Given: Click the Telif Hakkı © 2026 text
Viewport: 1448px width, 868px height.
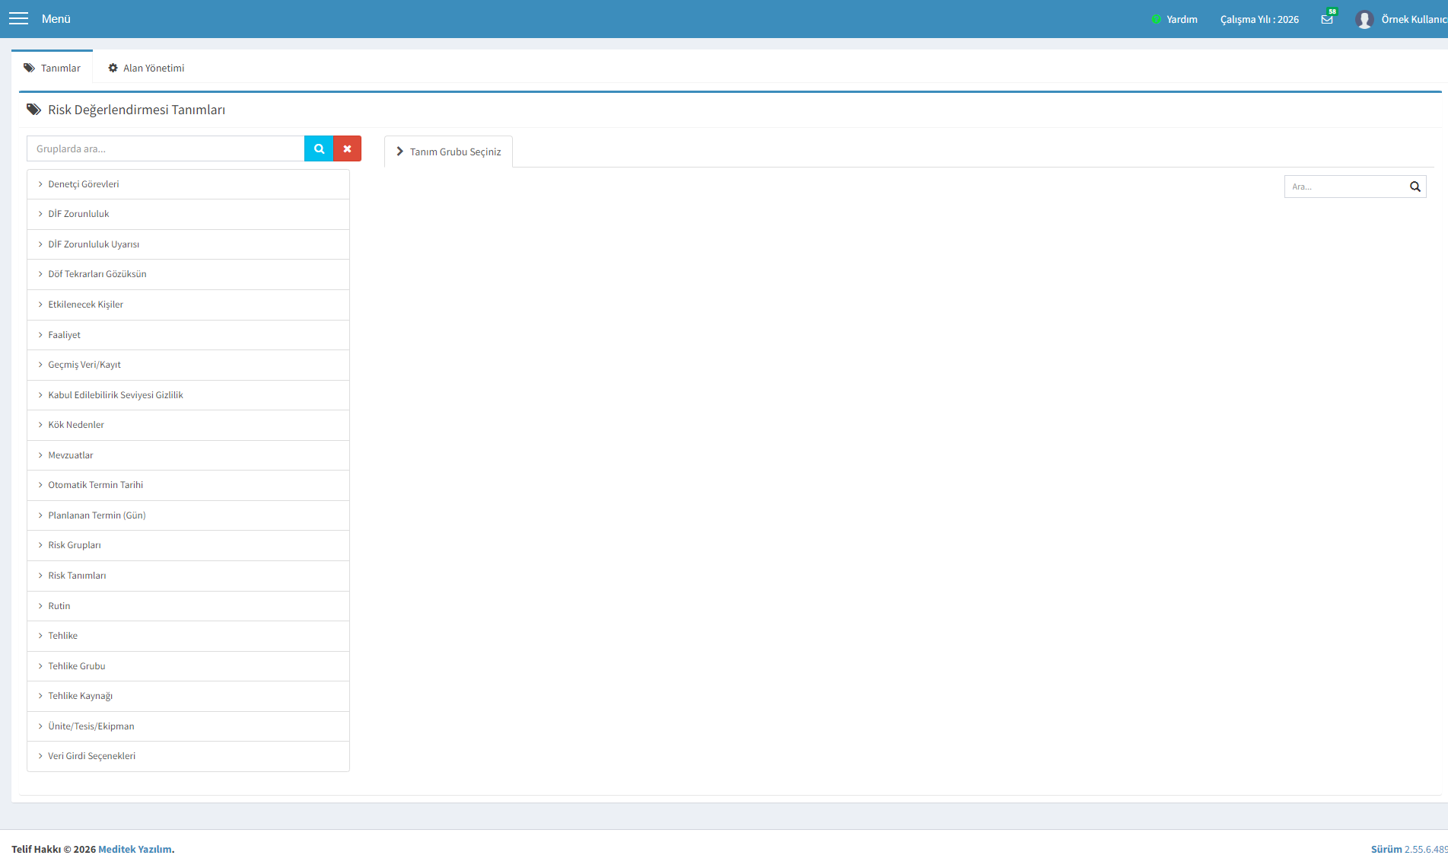Looking at the screenshot, I should [x=54, y=849].
